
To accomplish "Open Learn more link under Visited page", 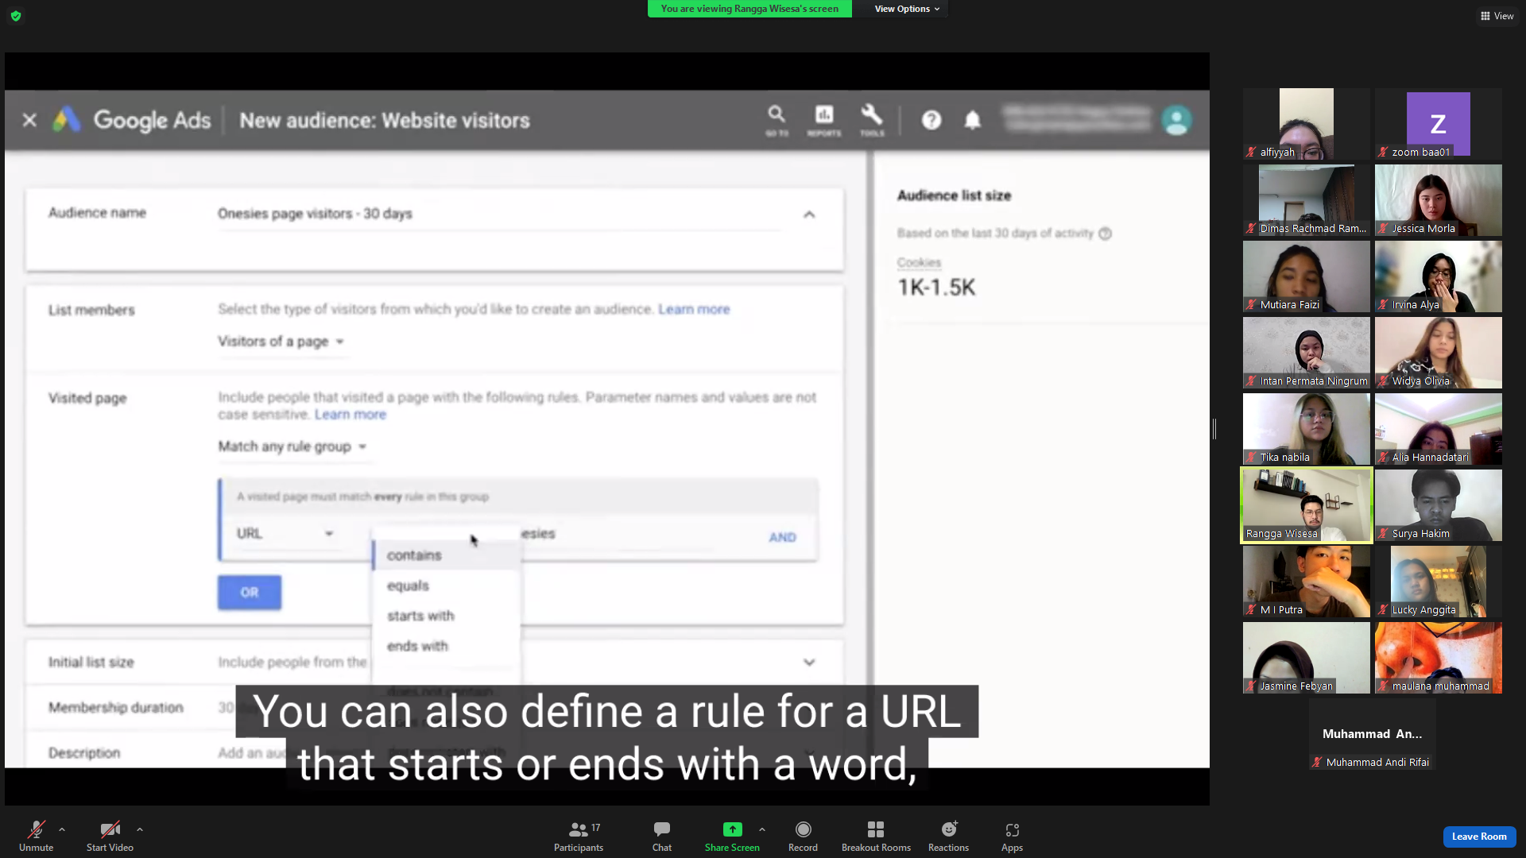I will (x=351, y=415).
